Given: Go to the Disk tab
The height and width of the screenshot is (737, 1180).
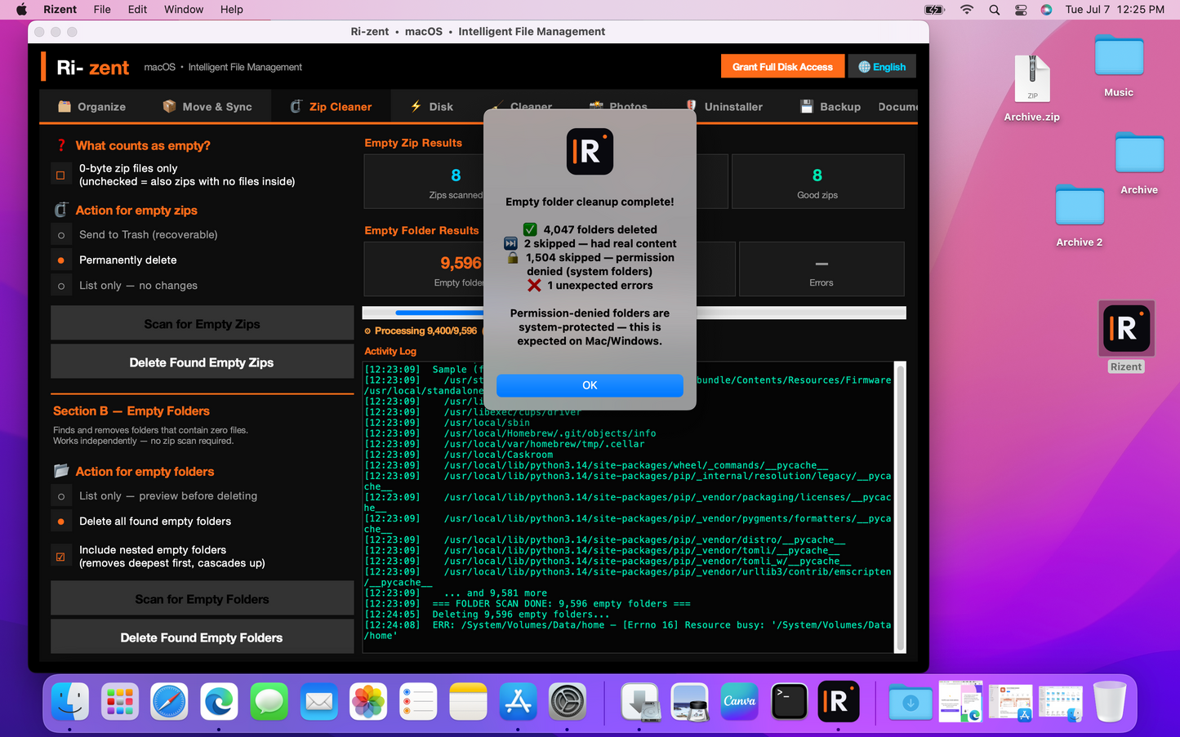Looking at the screenshot, I should [432, 107].
